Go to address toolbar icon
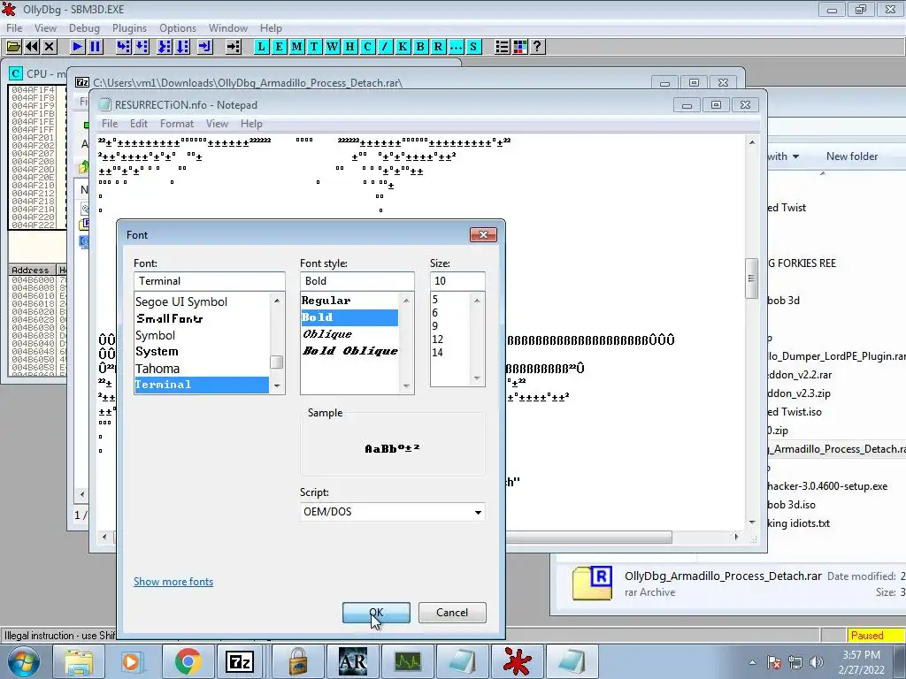Screen dimensions: 906x679 click(x=233, y=47)
